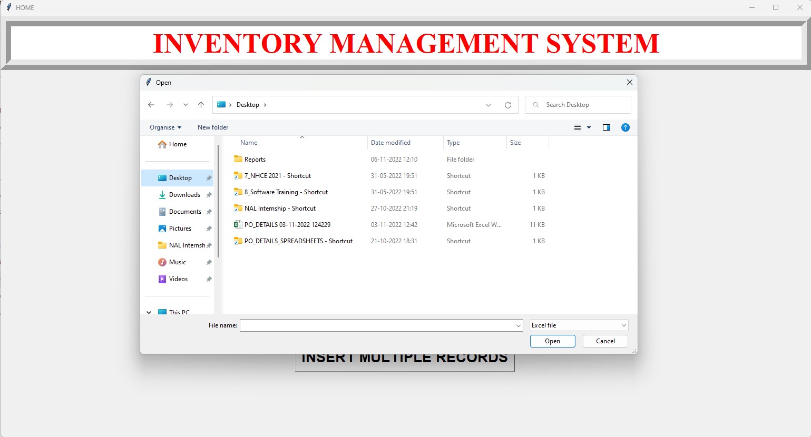Click the back navigation arrow
This screenshot has width=811, height=437.
coord(151,105)
